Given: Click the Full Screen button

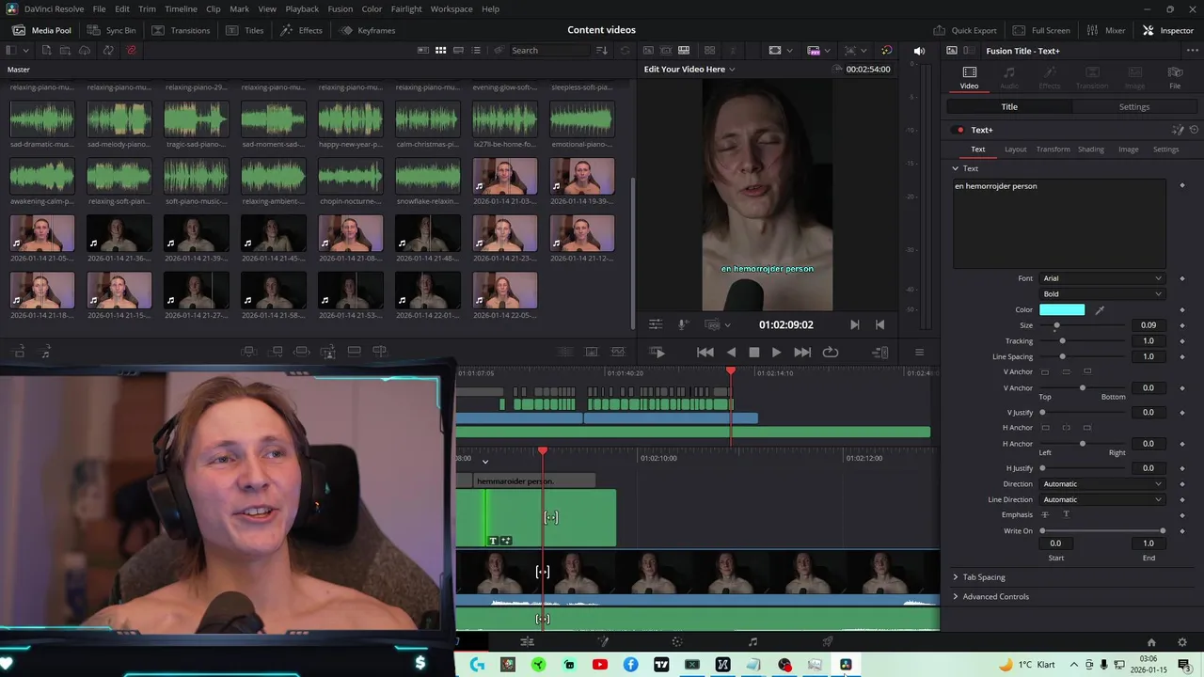Looking at the screenshot, I should click(x=1041, y=30).
